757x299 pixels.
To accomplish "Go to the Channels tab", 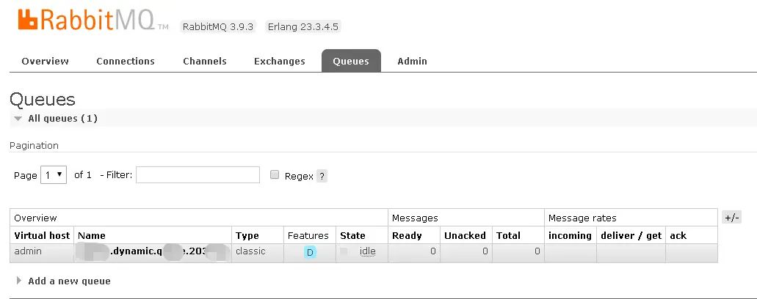I will click(205, 61).
